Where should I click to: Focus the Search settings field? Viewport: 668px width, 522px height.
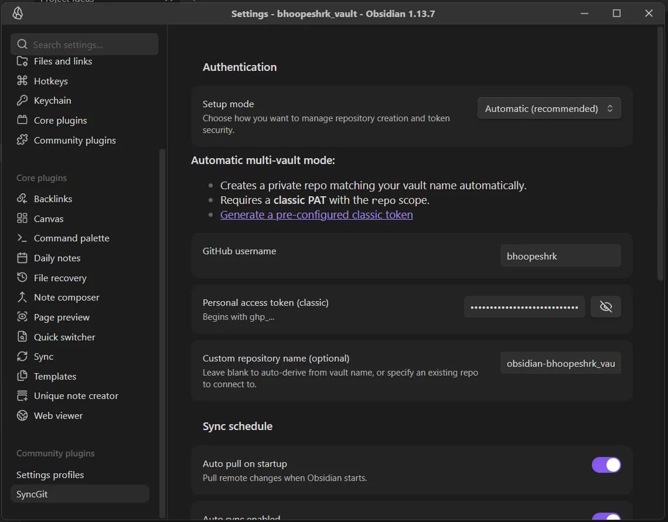point(84,45)
